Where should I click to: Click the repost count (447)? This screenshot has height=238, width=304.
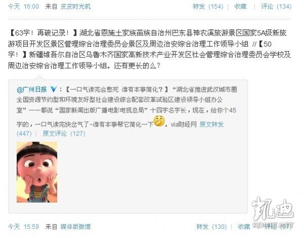pos(24,133)
